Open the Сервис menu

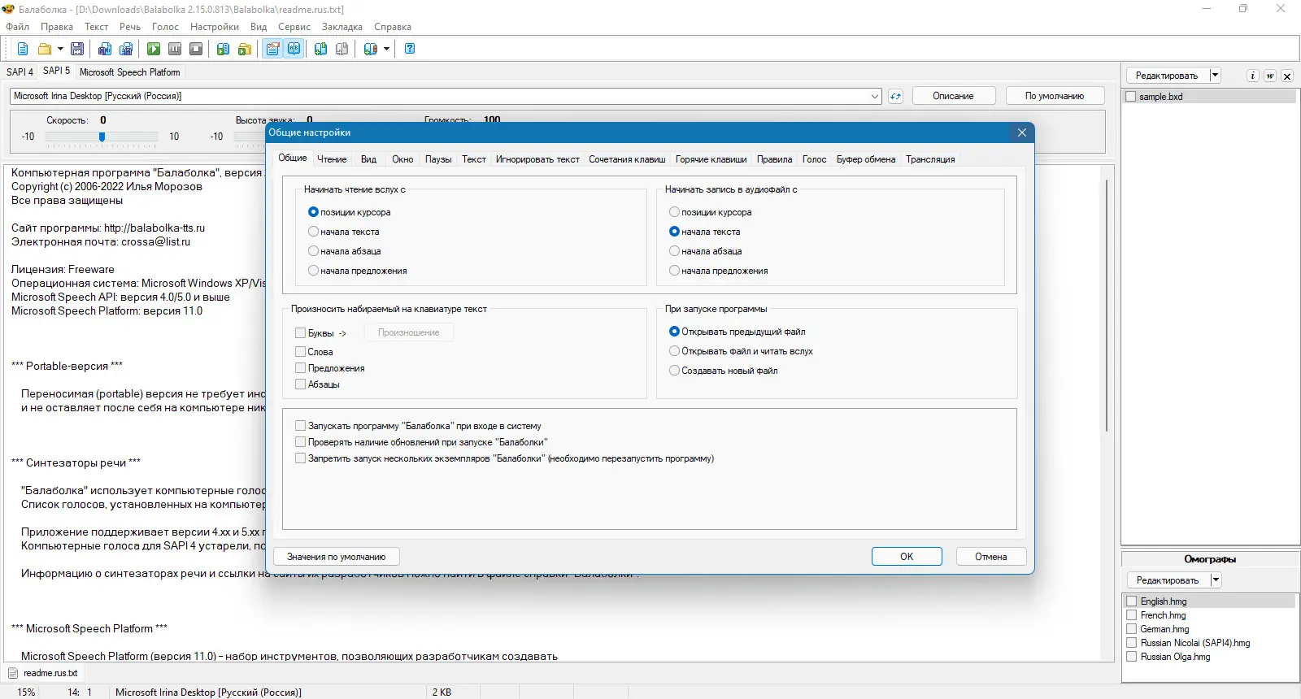[294, 27]
